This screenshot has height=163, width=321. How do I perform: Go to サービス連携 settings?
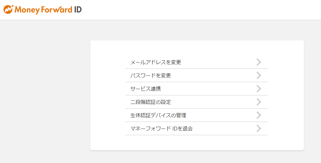click(x=197, y=89)
